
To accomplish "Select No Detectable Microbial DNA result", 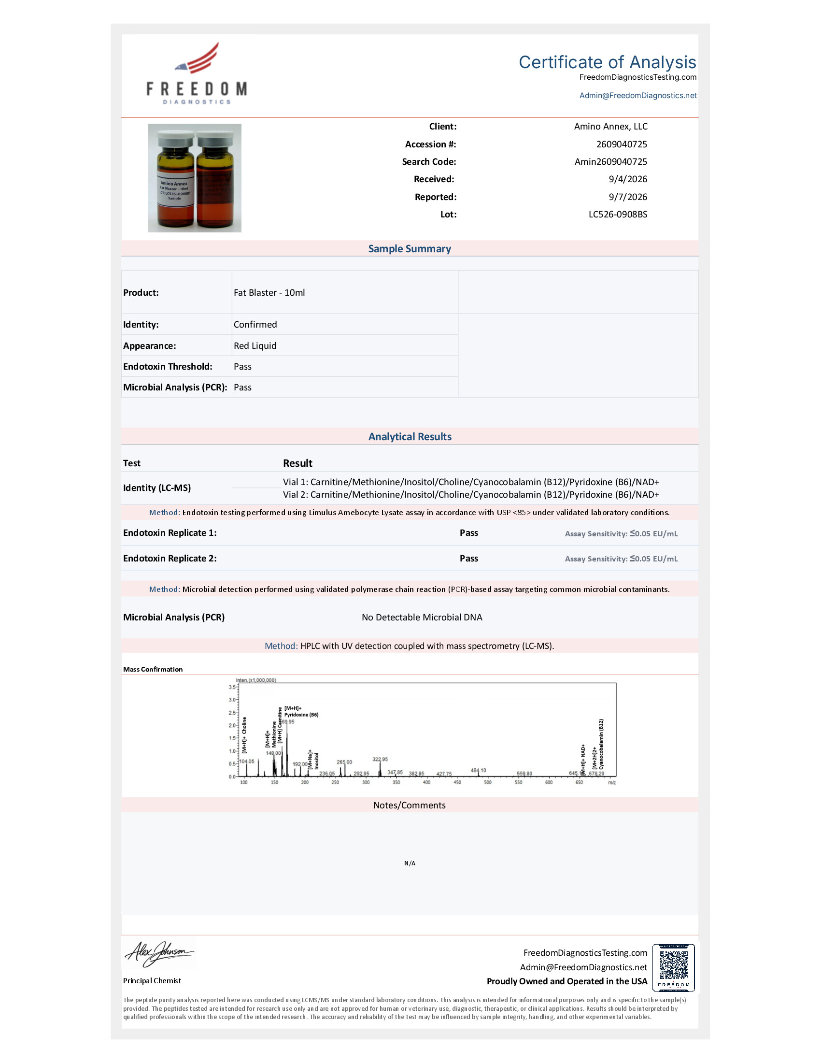I will pos(422,617).
